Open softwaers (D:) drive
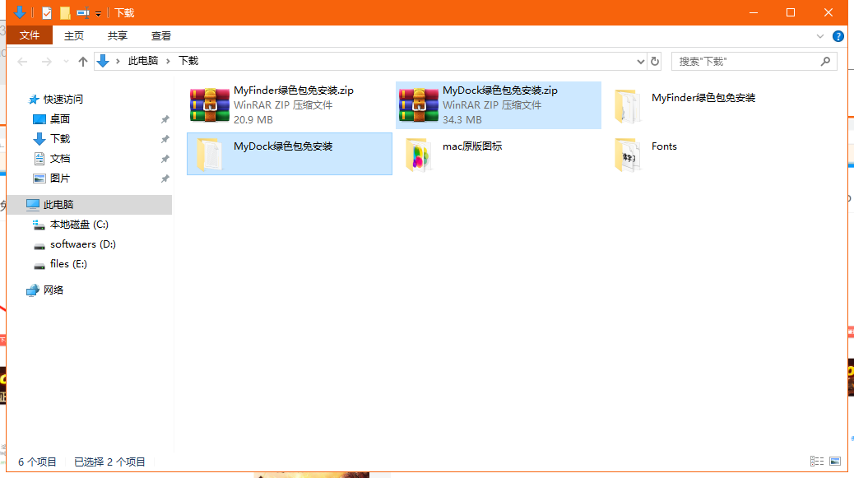The image size is (854, 478). (x=83, y=244)
